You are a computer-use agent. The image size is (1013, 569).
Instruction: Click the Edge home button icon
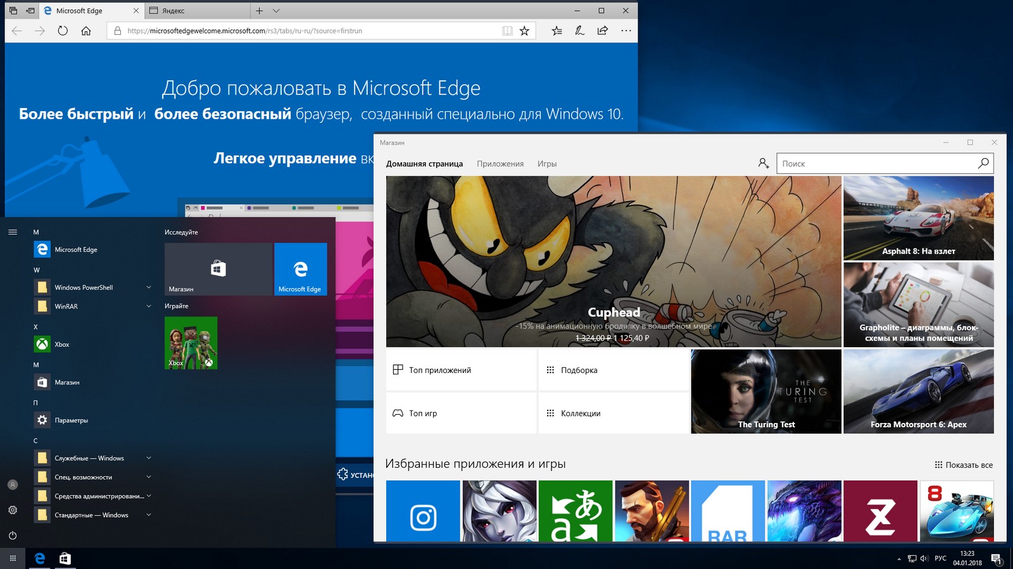[x=86, y=30]
